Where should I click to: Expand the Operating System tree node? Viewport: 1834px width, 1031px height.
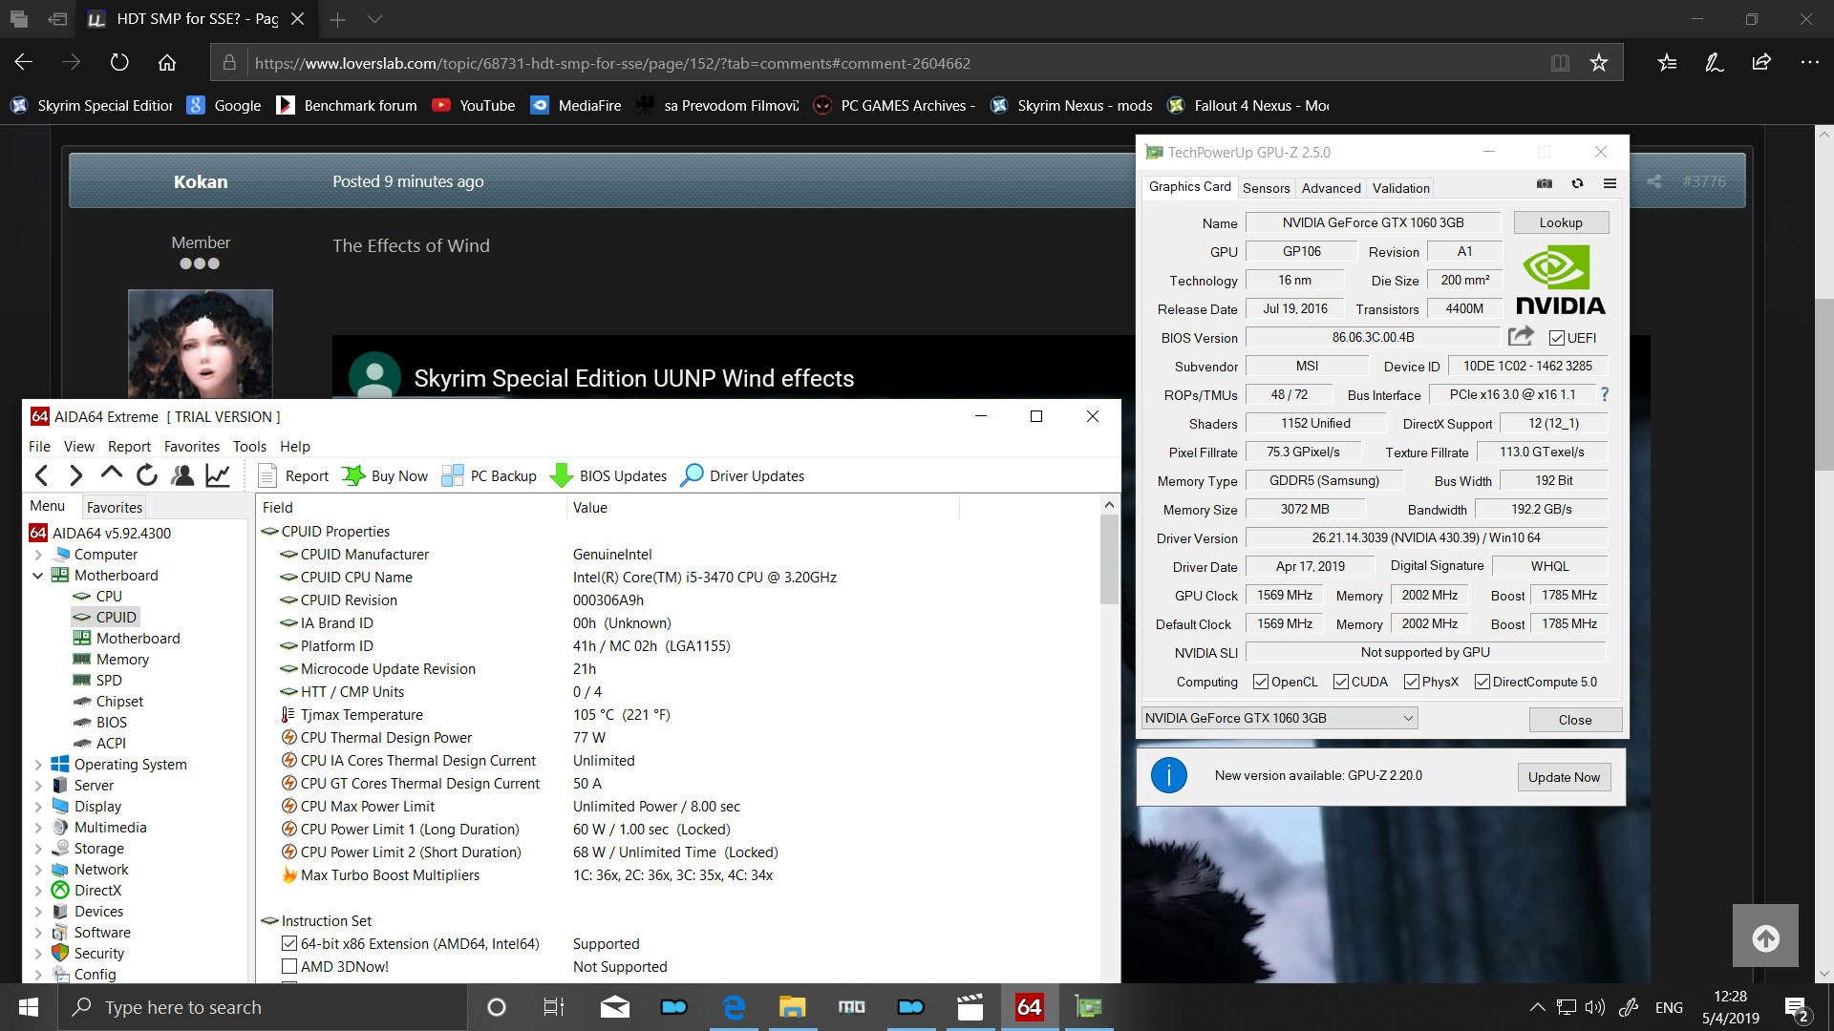(38, 765)
